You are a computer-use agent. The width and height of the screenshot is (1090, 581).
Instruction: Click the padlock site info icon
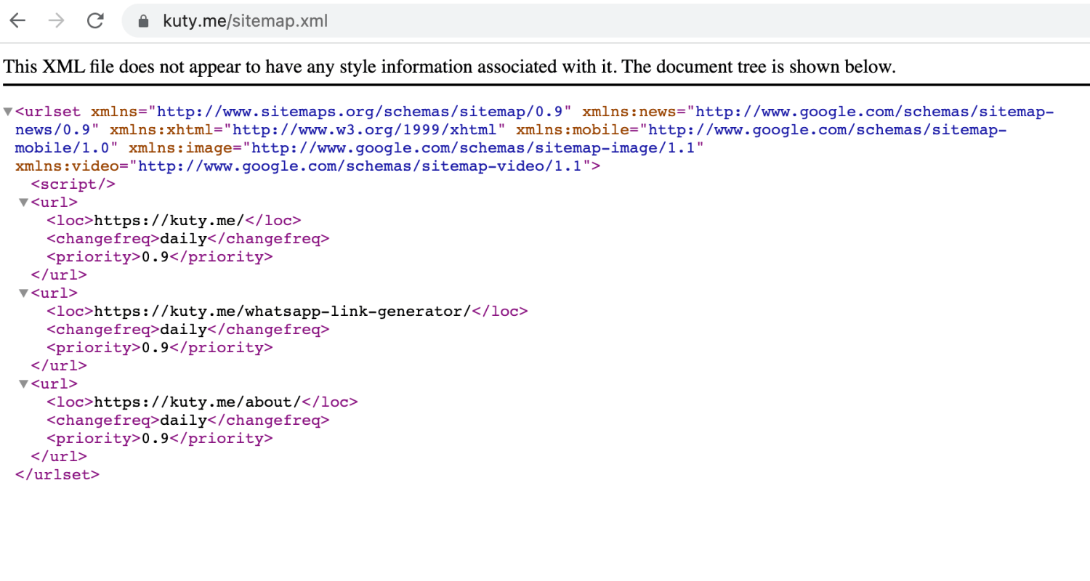click(143, 21)
